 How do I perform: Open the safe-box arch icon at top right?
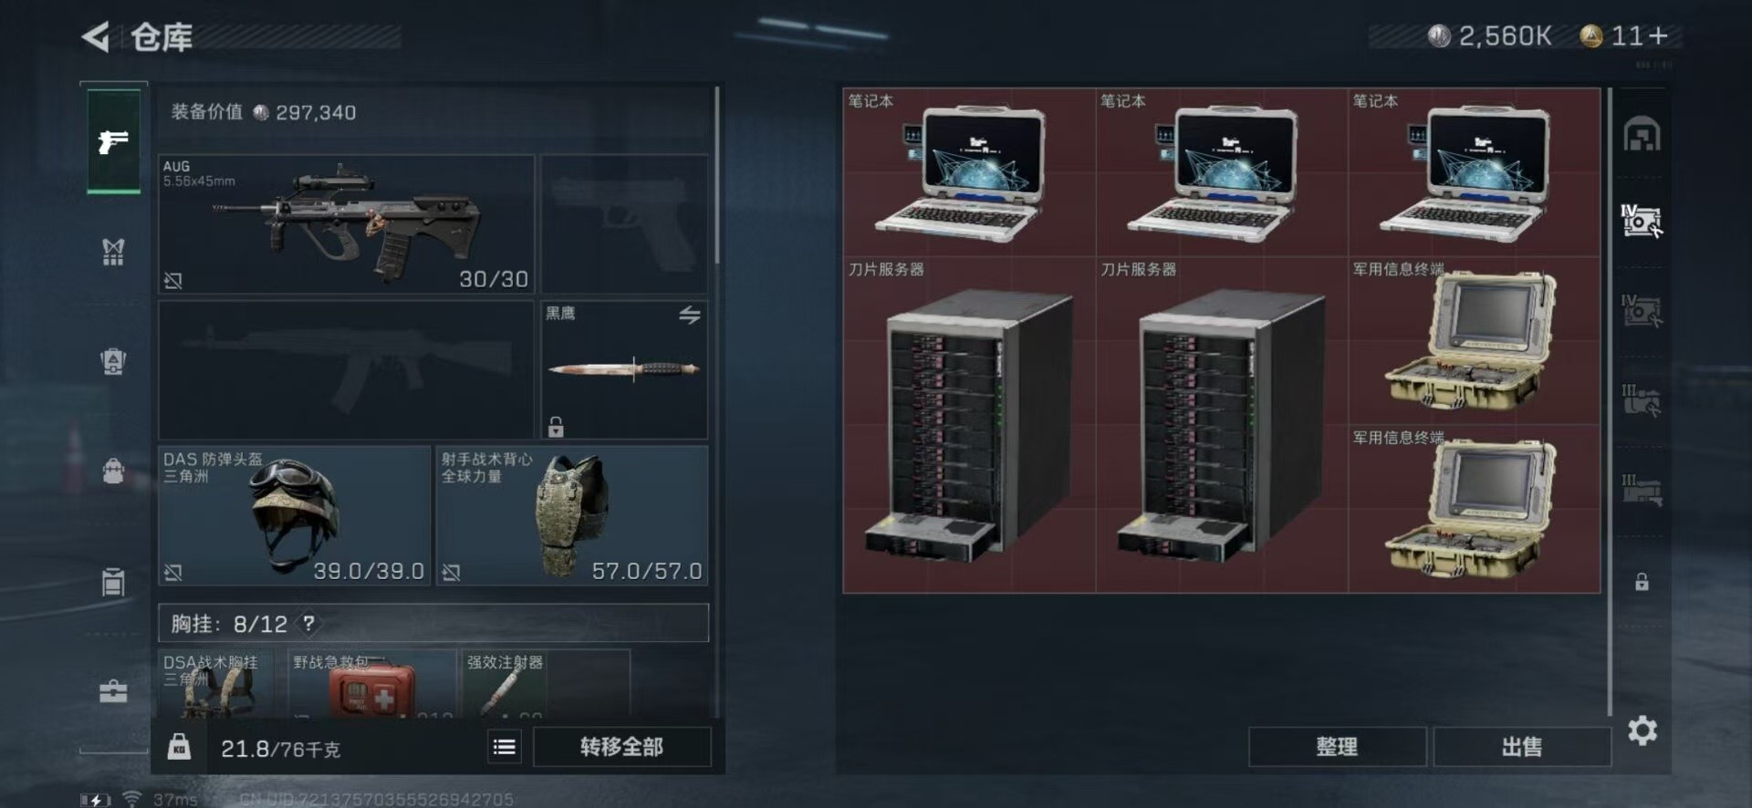[1642, 134]
